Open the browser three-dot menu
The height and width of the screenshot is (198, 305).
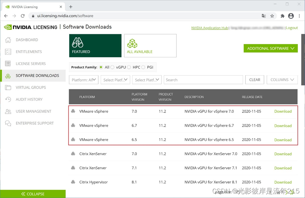tap(299, 16)
